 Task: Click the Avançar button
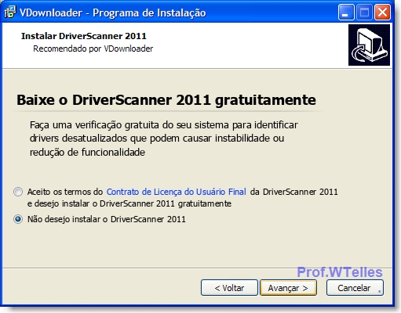[x=288, y=288]
